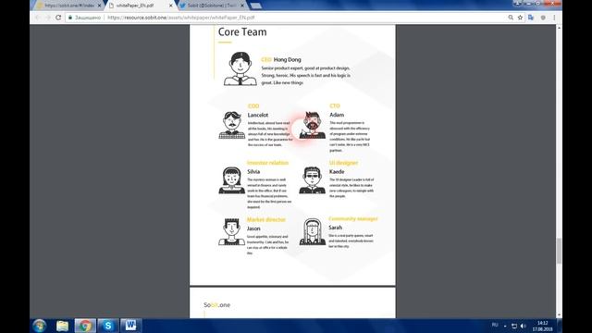Click the 'UI designer' title
592x333 pixels.
[x=343, y=163]
